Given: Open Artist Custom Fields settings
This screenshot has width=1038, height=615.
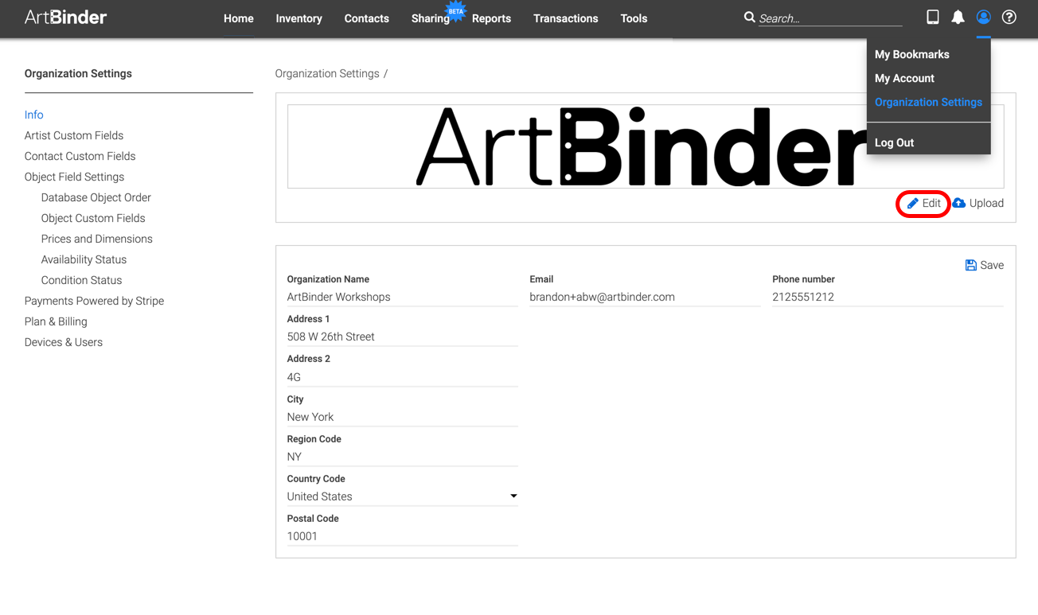Looking at the screenshot, I should coord(74,135).
